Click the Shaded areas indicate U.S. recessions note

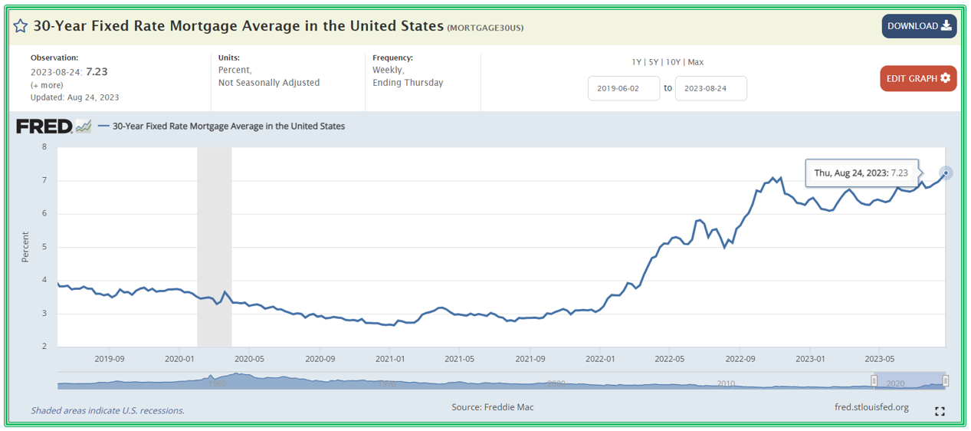point(107,410)
